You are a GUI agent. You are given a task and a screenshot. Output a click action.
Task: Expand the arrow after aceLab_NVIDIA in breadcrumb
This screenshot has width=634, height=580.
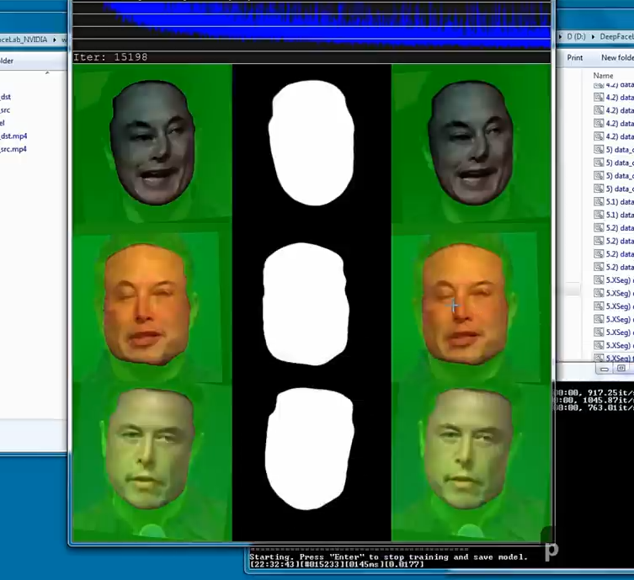click(x=55, y=40)
